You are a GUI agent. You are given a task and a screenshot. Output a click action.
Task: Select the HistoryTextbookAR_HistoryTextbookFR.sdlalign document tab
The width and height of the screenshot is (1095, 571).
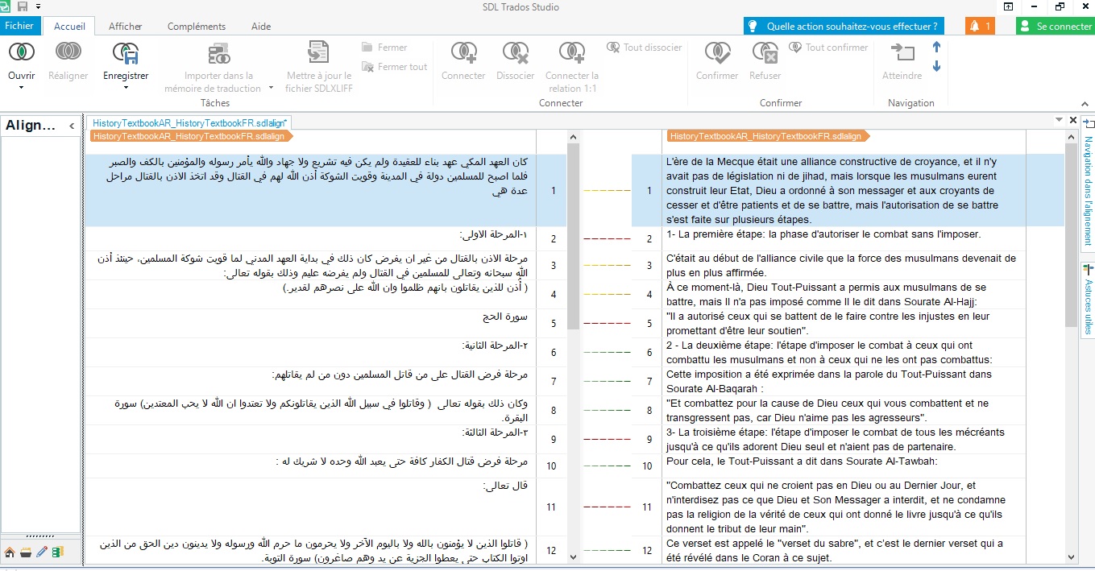pyautogui.click(x=190, y=122)
